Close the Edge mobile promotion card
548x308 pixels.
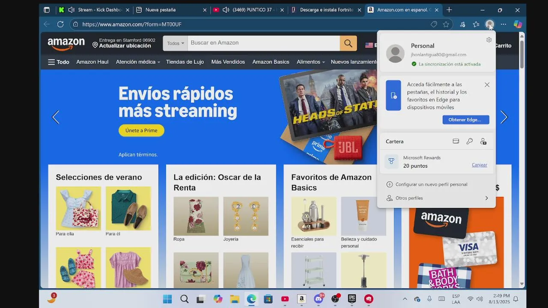click(487, 85)
